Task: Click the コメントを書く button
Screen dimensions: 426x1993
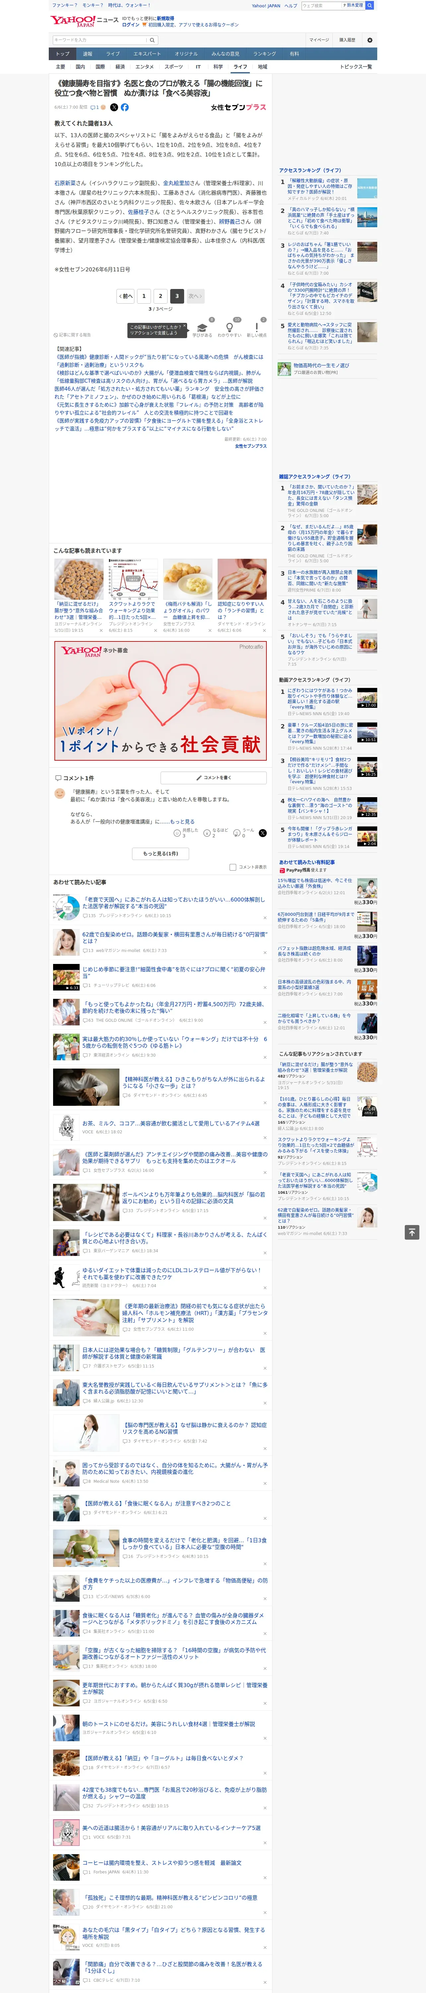Action: (x=213, y=778)
